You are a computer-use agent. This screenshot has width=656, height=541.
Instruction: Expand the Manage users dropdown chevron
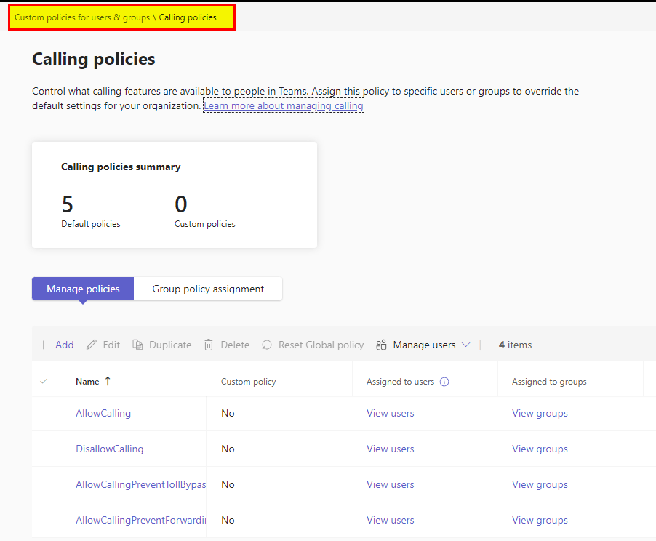[x=466, y=345]
